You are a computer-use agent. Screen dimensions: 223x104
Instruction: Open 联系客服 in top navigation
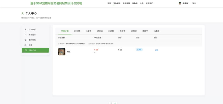click(x=126, y=3)
